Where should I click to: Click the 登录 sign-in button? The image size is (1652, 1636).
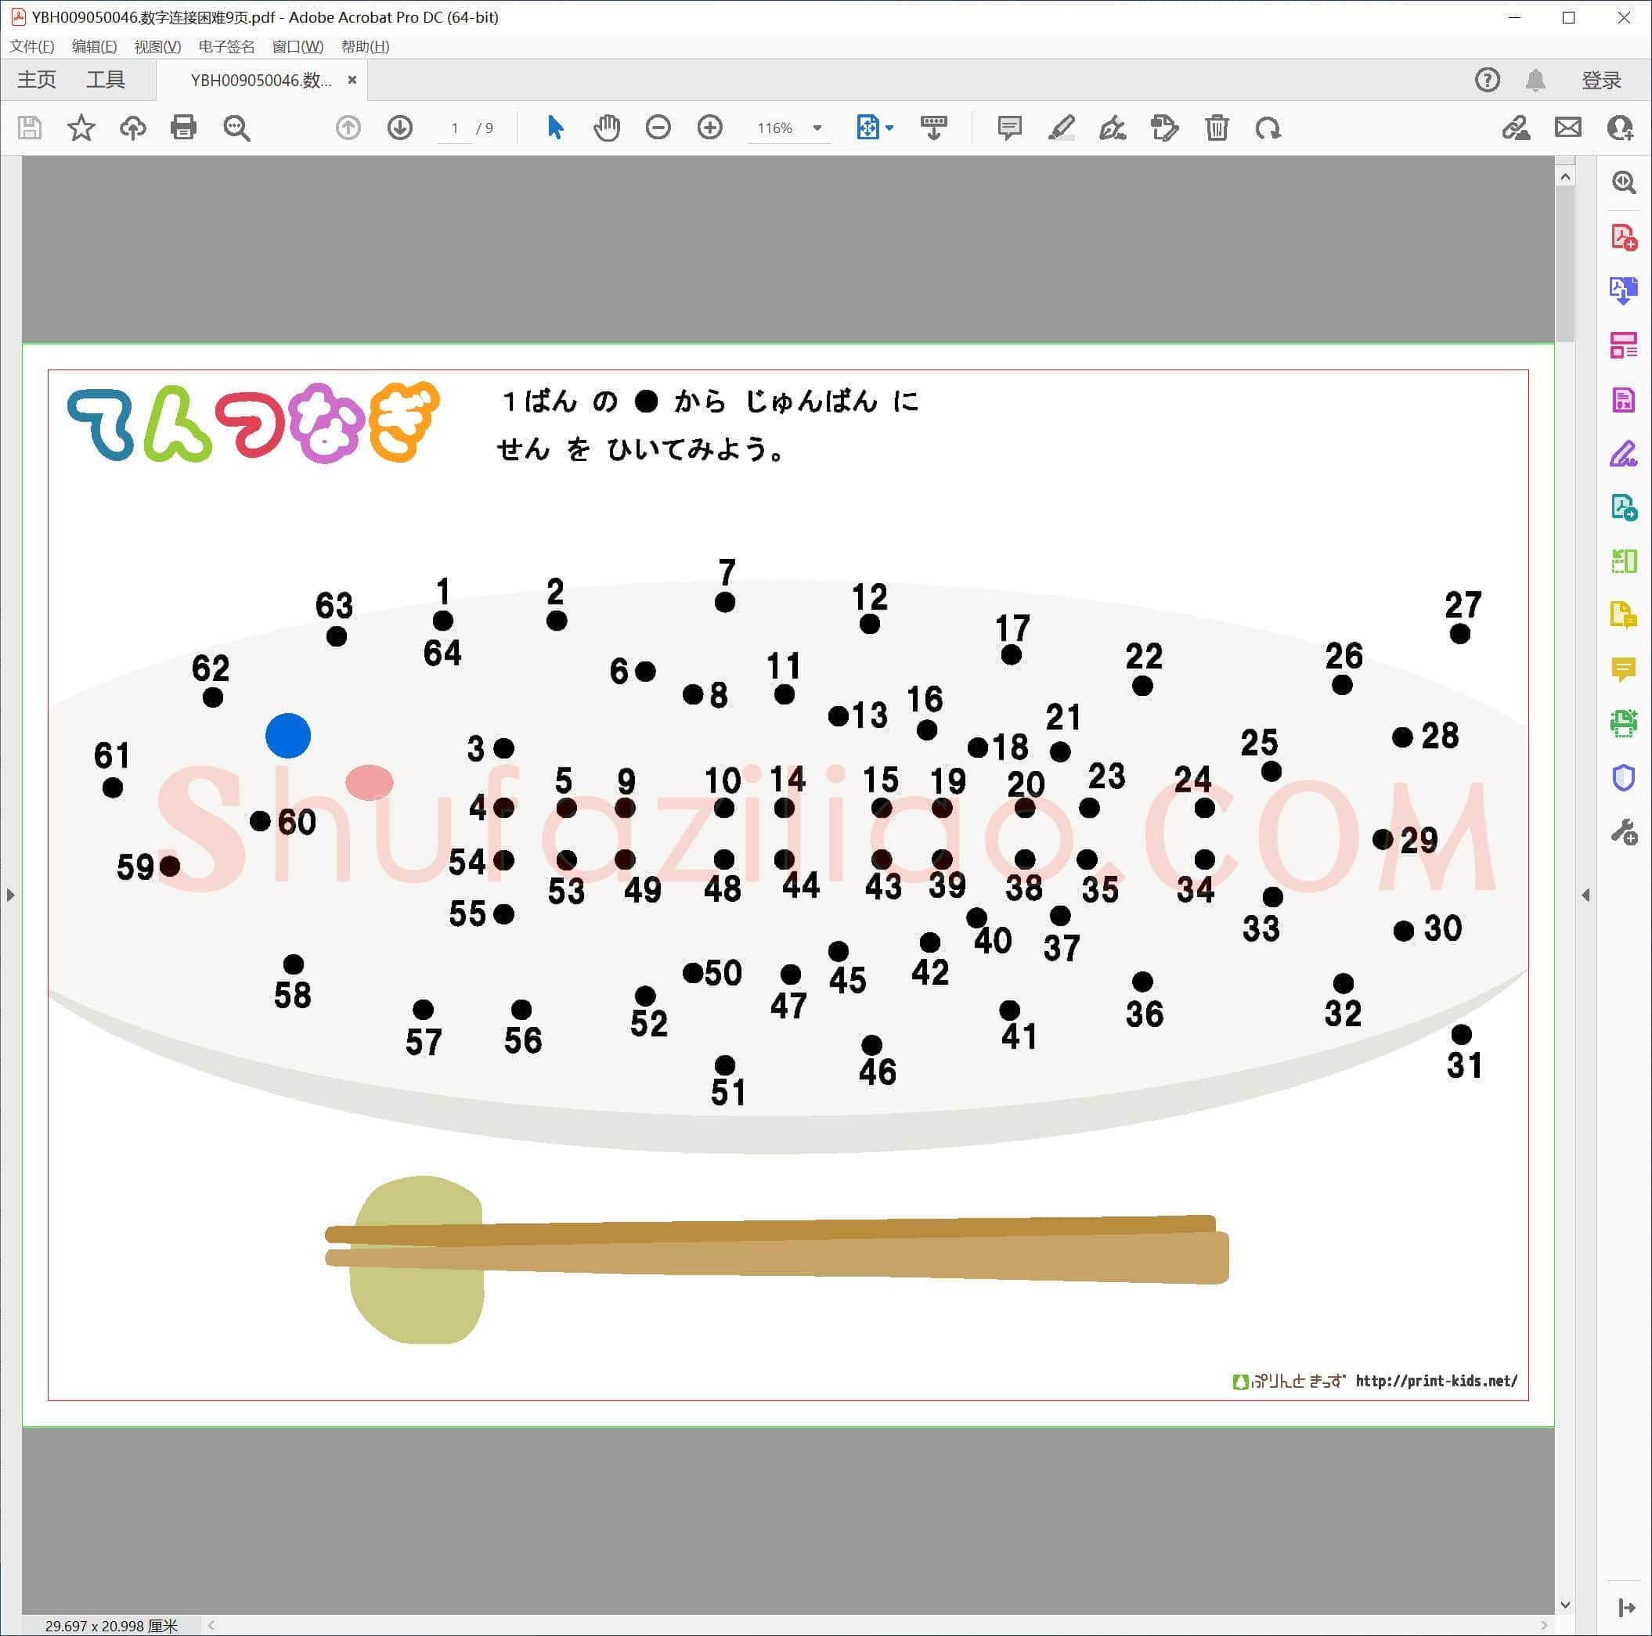point(1600,81)
